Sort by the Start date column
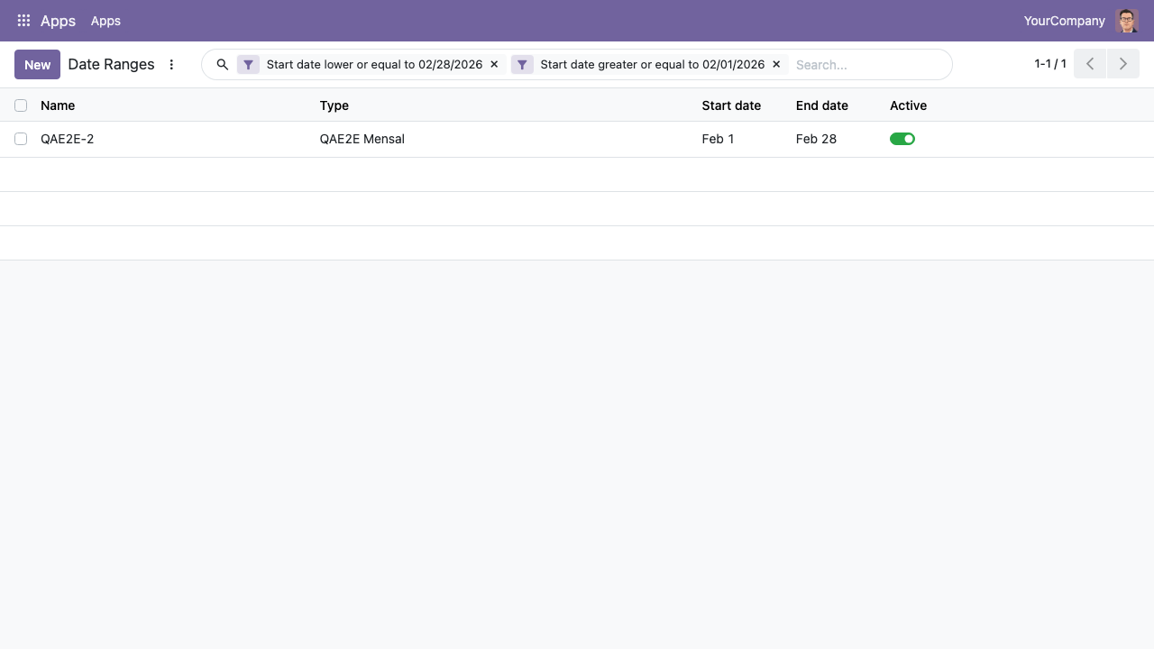The image size is (1154, 649). 731,105
